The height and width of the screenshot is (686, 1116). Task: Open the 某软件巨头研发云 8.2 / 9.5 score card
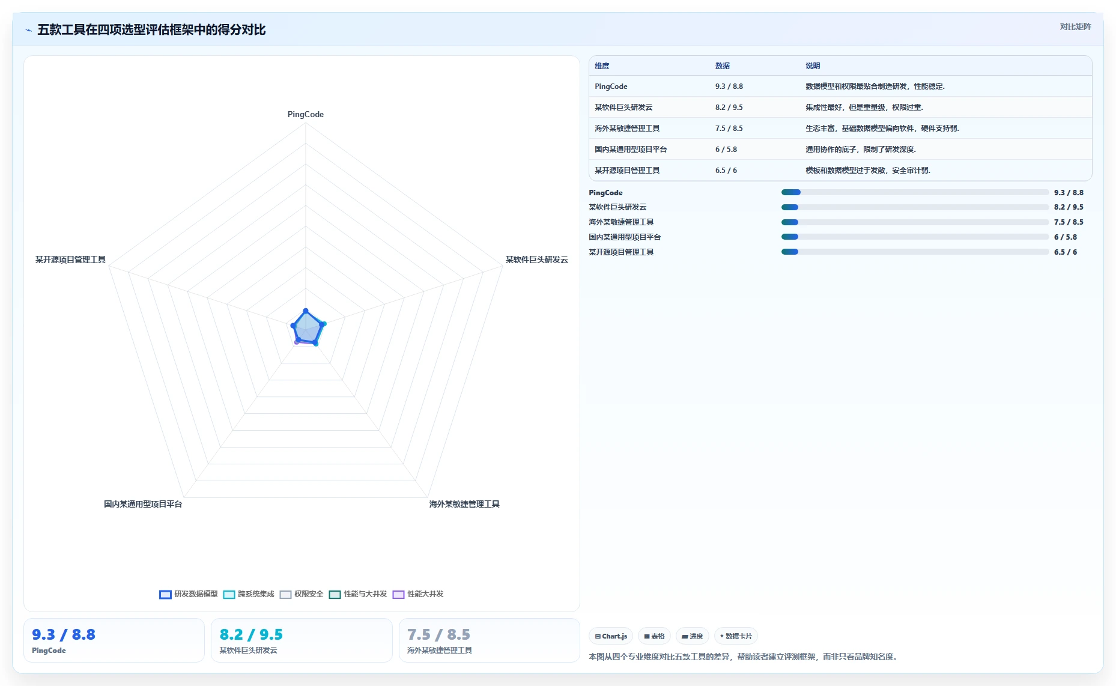pos(302,640)
